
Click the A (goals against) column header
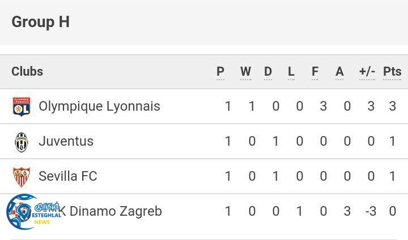[x=339, y=72]
